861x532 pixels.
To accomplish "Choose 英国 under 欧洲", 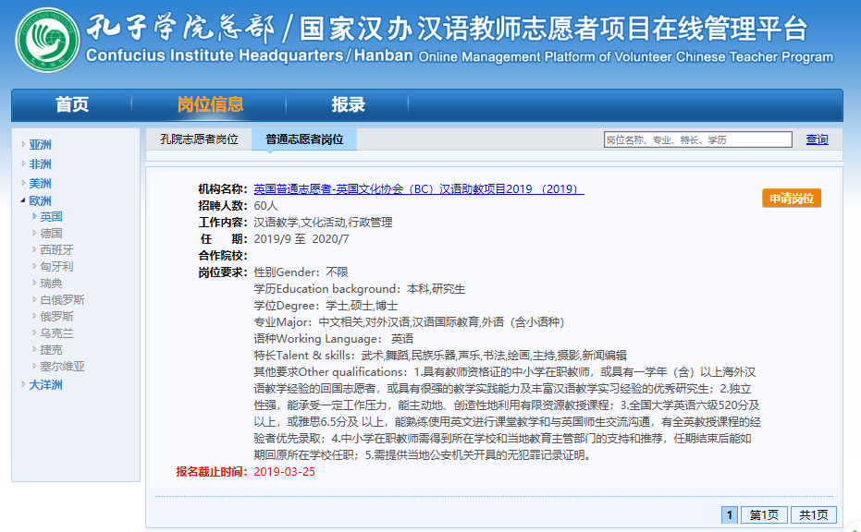I will pyautogui.click(x=51, y=217).
